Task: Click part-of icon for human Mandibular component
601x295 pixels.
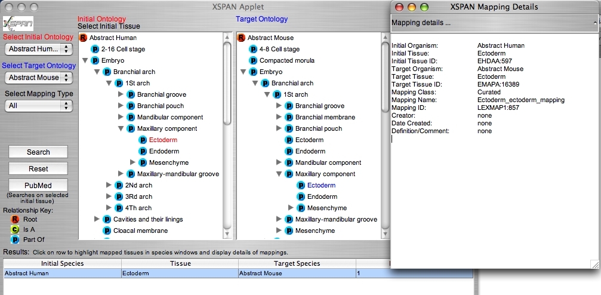Action: pyautogui.click(x=131, y=117)
